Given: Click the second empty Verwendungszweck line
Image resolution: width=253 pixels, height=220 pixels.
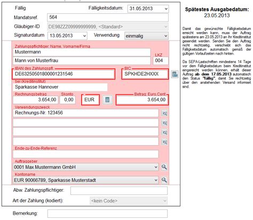Looking at the screenshot, I should [86, 123].
